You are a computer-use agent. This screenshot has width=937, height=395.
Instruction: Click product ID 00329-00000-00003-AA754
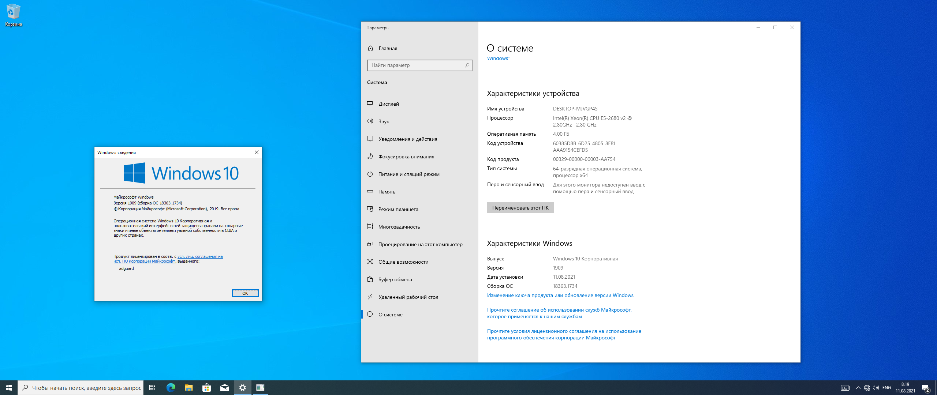point(584,159)
